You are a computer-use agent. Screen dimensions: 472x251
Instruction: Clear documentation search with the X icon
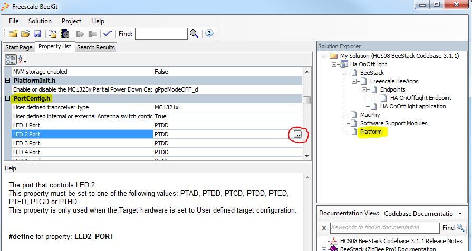(324, 228)
